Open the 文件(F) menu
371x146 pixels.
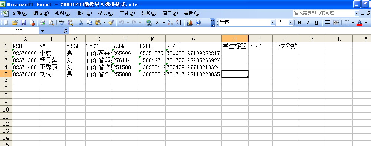tap(20, 13)
